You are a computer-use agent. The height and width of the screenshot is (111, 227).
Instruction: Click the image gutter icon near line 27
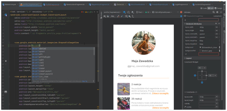(x=6, y=91)
